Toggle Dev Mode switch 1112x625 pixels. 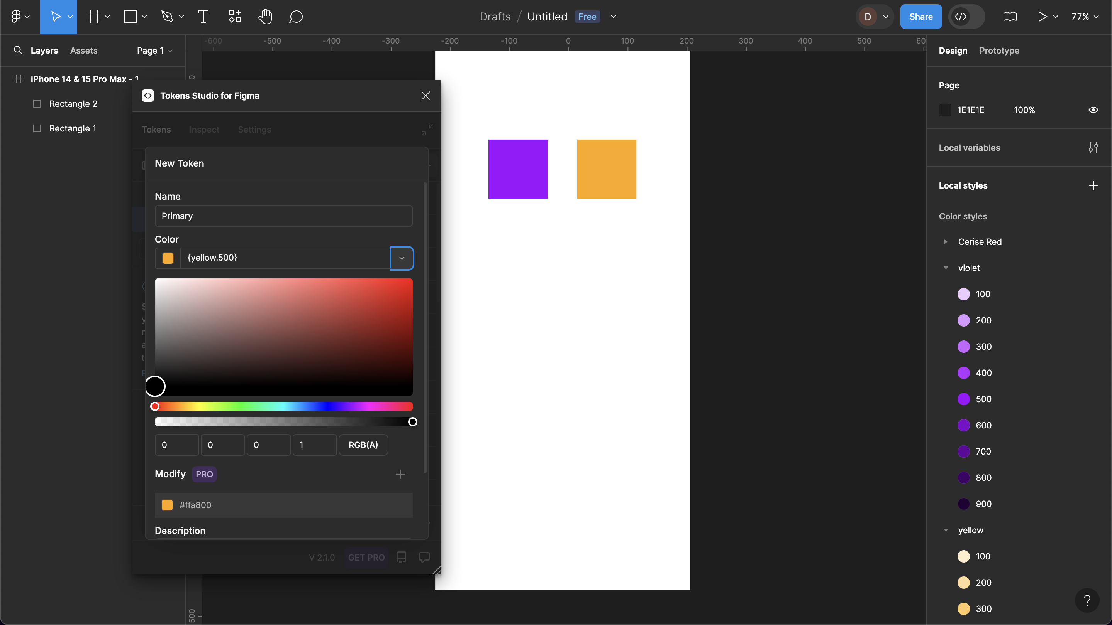click(x=966, y=17)
